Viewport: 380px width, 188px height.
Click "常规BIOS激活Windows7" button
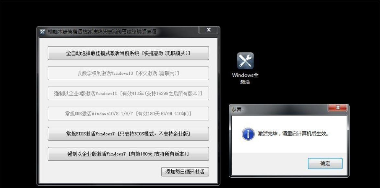click(x=128, y=134)
